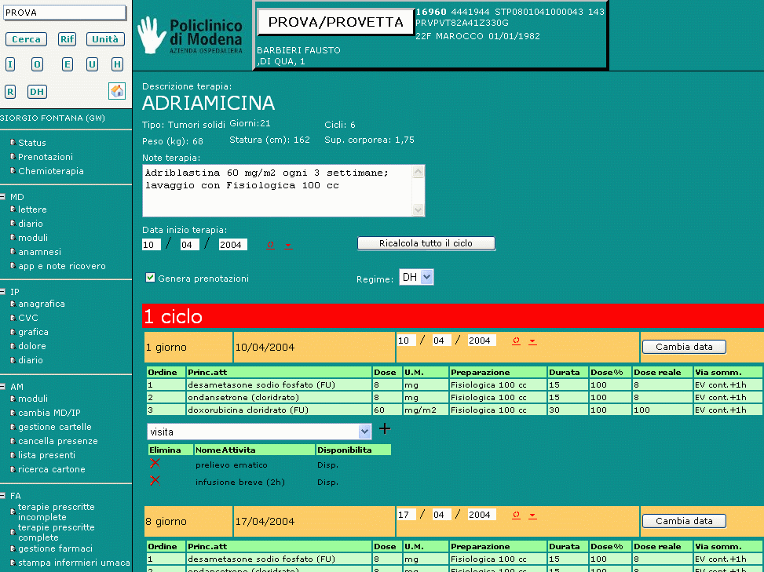Click the home icon in the sidebar
The image size is (764, 572).
tap(117, 91)
